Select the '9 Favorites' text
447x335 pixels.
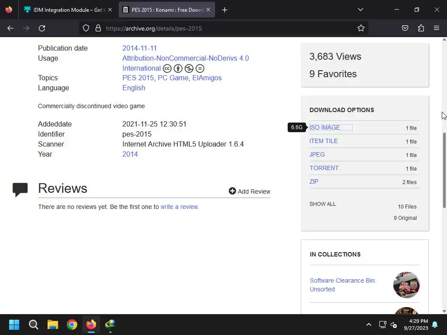pos(333,74)
